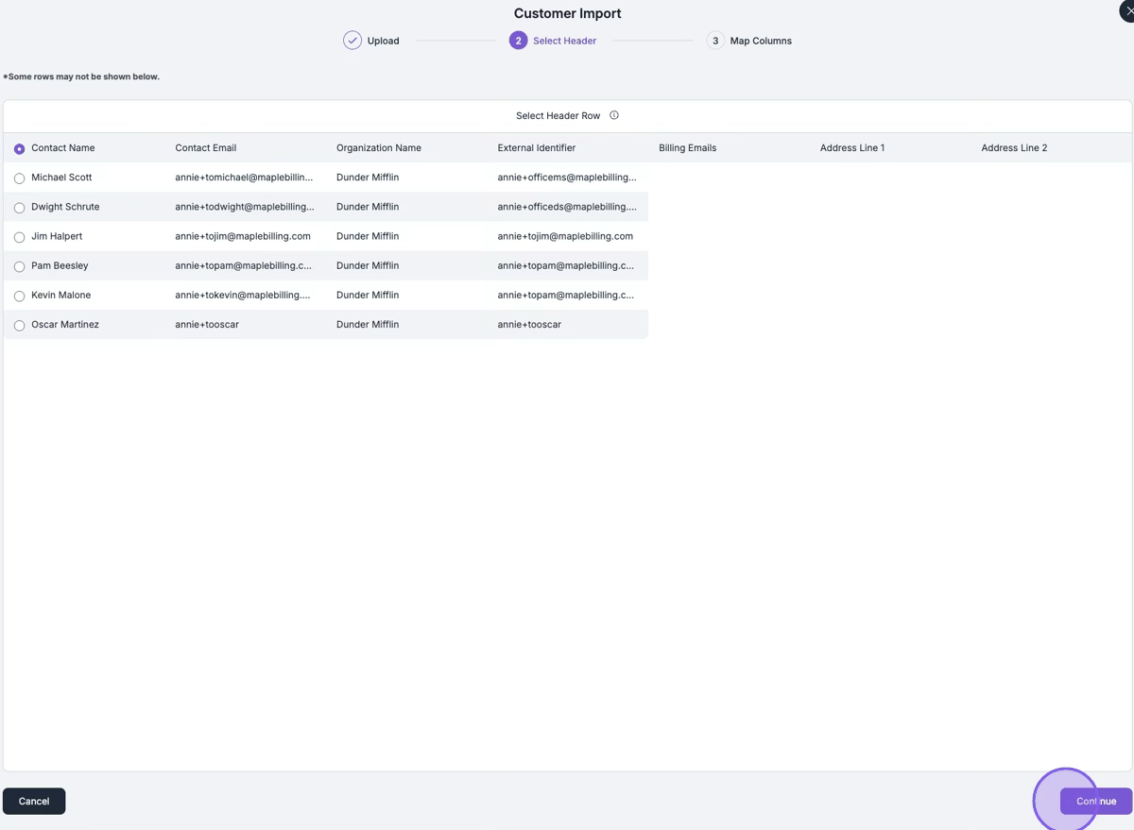Click the External Identifier column header
The width and height of the screenshot is (1134, 830).
pos(536,148)
